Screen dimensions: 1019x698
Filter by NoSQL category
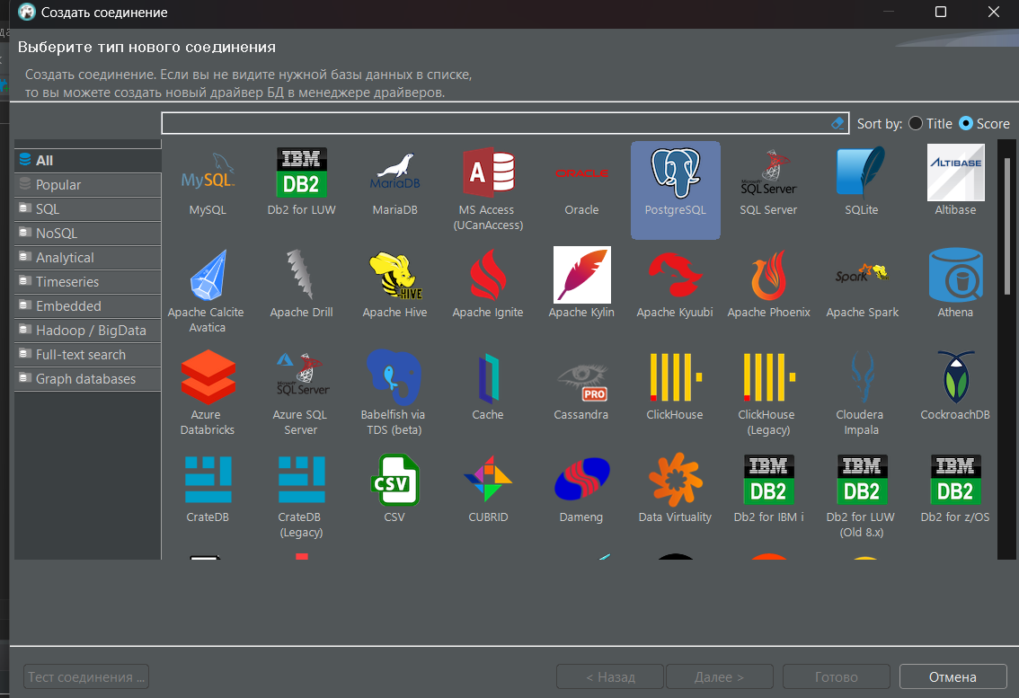[x=88, y=234]
